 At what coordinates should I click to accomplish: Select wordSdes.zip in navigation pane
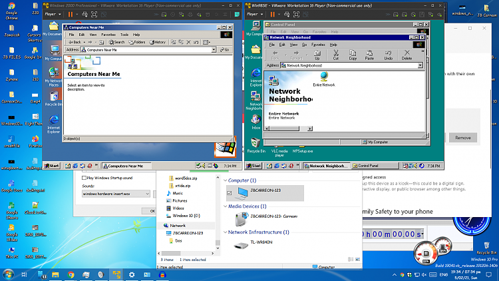point(186,178)
